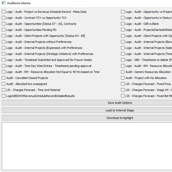172x172 pixels.
Task: Enable Audit - Cancelled-Closed Projects option
Action: click(4, 78)
